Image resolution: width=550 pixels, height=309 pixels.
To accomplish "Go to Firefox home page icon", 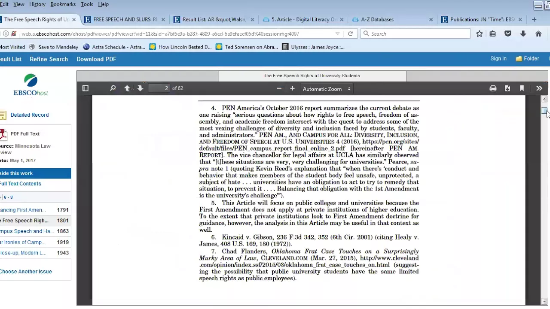I will tap(538, 33).
